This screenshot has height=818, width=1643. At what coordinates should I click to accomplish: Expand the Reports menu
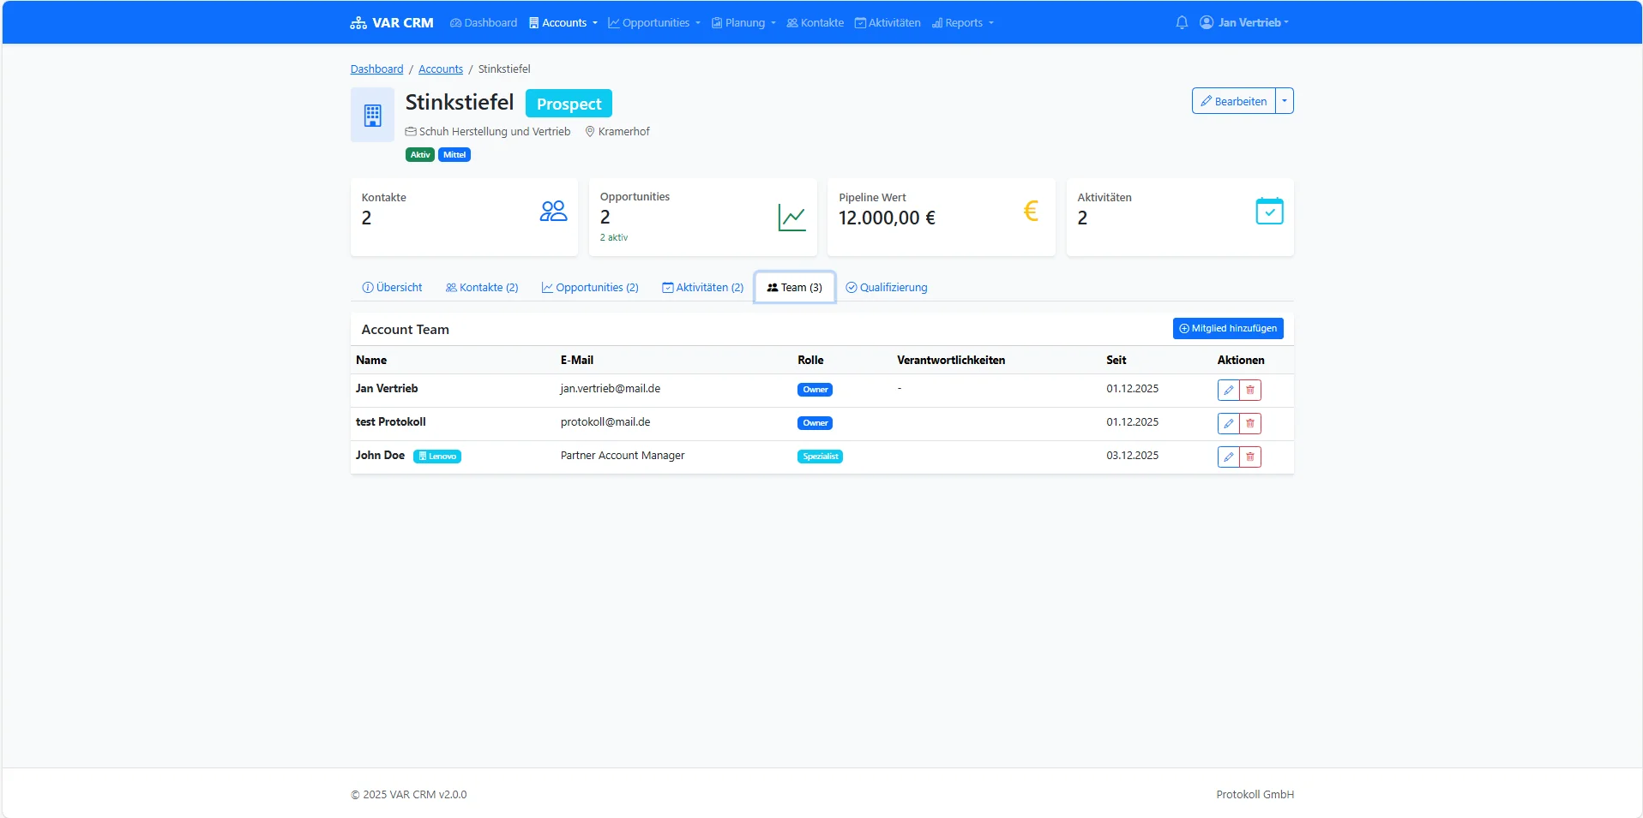[x=963, y=22]
